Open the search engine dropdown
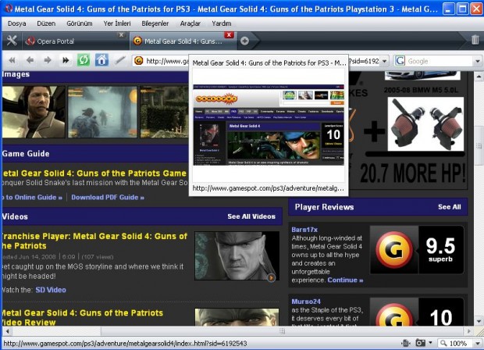This screenshot has height=350, width=484. coord(478,61)
